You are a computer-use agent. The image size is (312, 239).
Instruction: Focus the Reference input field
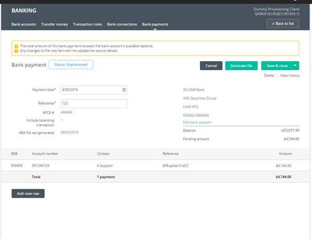coord(94,103)
